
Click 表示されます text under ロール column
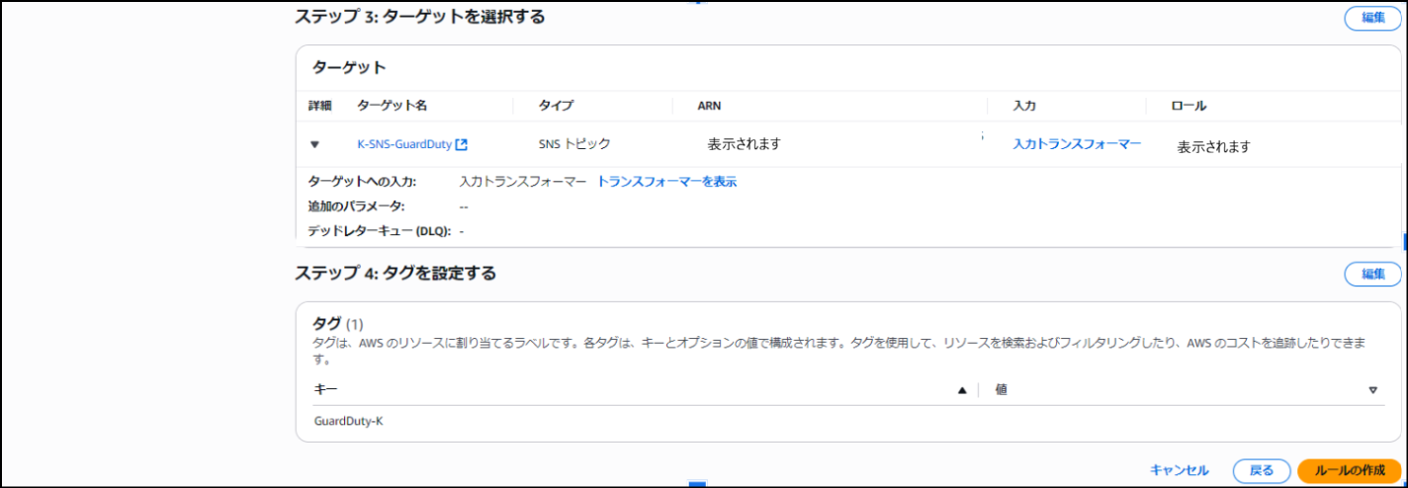pyautogui.click(x=1213, y=146)
